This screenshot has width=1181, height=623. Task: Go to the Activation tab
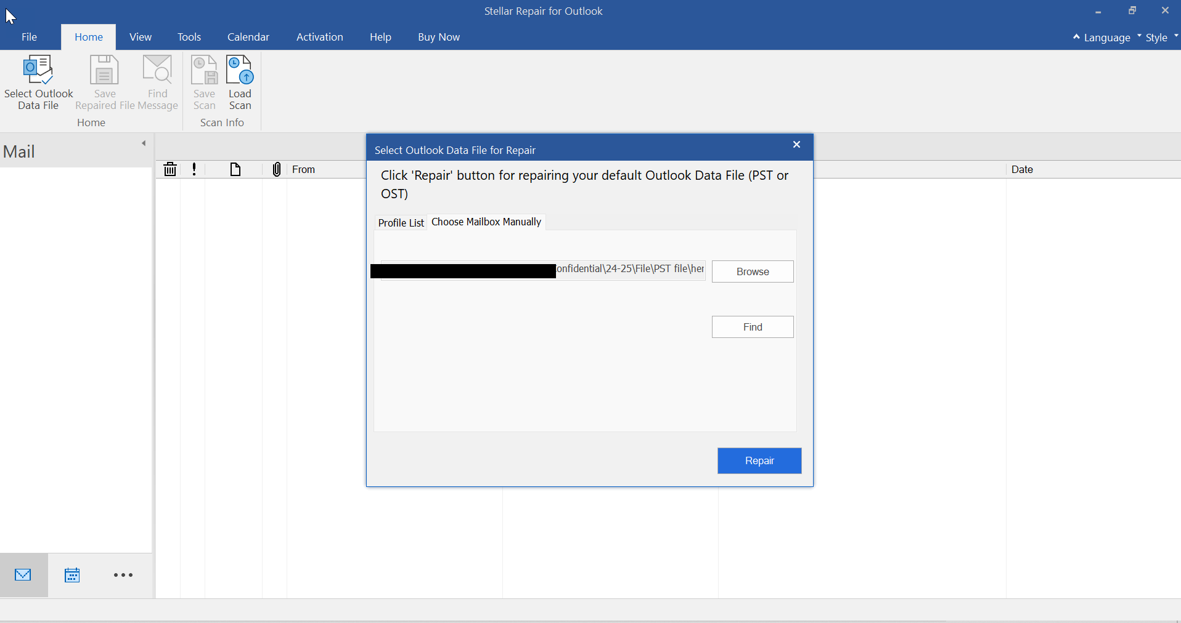(x=320, y=37)
